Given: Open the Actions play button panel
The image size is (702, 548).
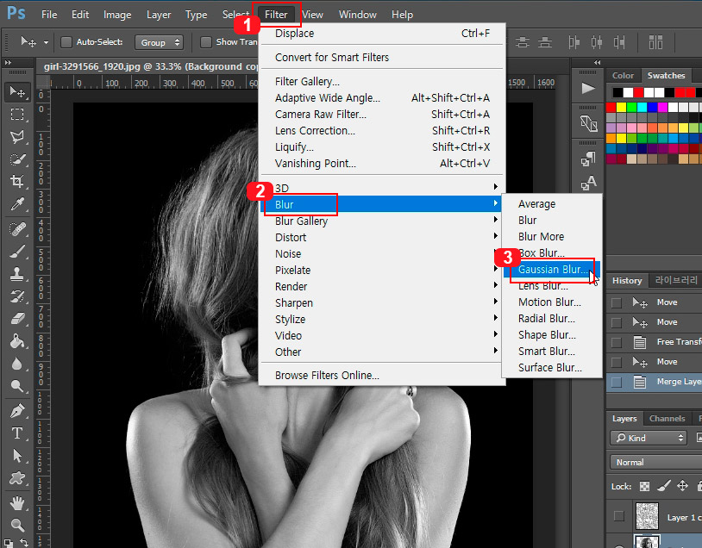Looking at the screenshot, I should pyautogui.click(x=588, y=89).
